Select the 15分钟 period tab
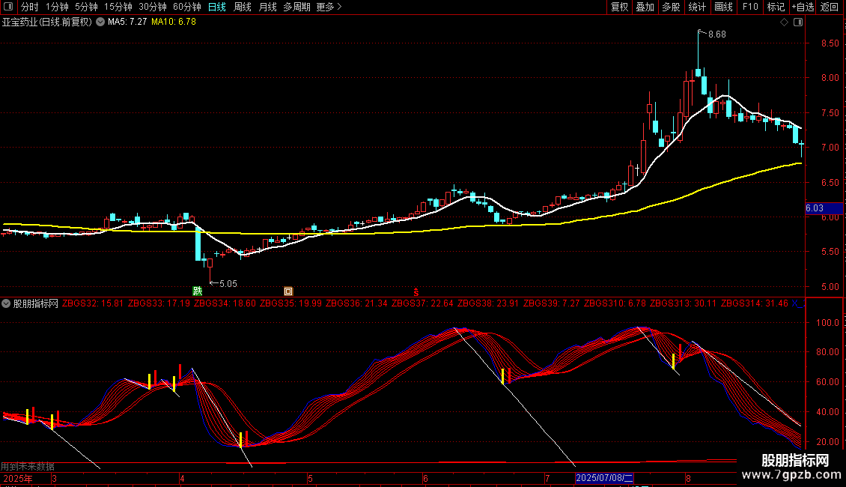The width and height of the screenshot is (846, 487). (118, 7)
